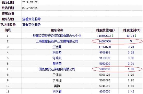Viewport: 143px width, 94px height.
Task: Select the 5952600 share count
Action: [x=105, y=64]
